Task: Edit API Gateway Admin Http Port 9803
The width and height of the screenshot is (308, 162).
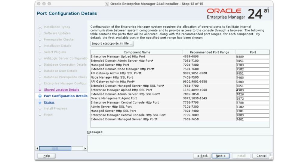Action: (253, 82)
